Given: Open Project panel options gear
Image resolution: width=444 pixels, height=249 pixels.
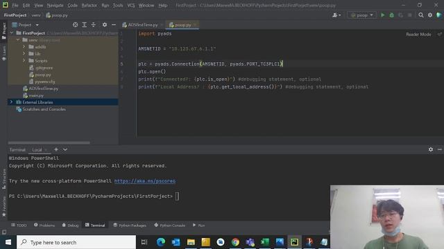Looking at the screenshot, I should click(x=105, y=25).
